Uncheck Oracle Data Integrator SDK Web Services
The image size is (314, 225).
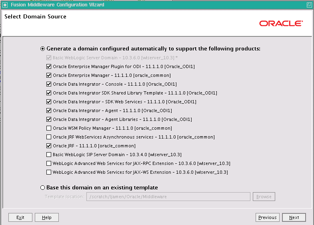(x=49, y=102)
